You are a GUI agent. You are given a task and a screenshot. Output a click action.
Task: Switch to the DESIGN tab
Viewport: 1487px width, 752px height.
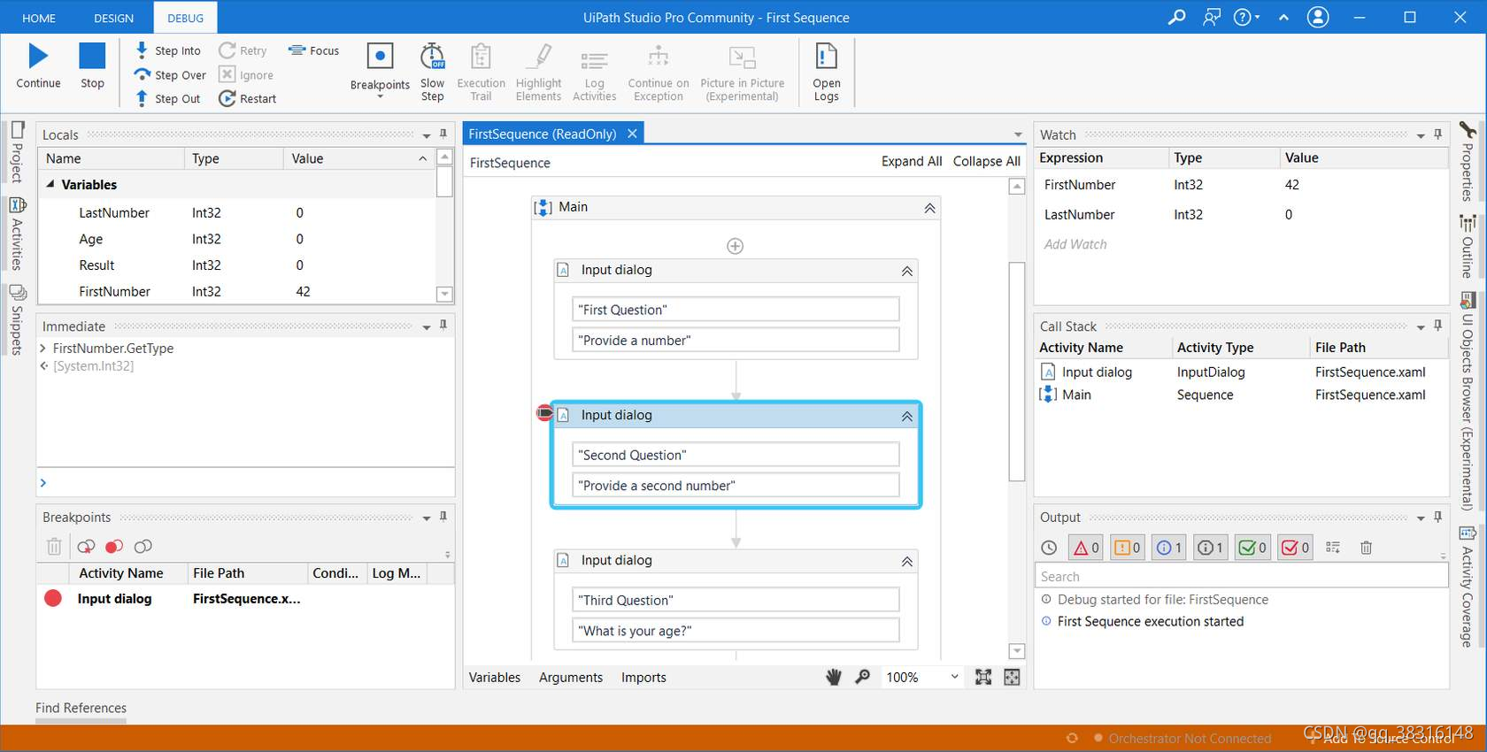113,18
